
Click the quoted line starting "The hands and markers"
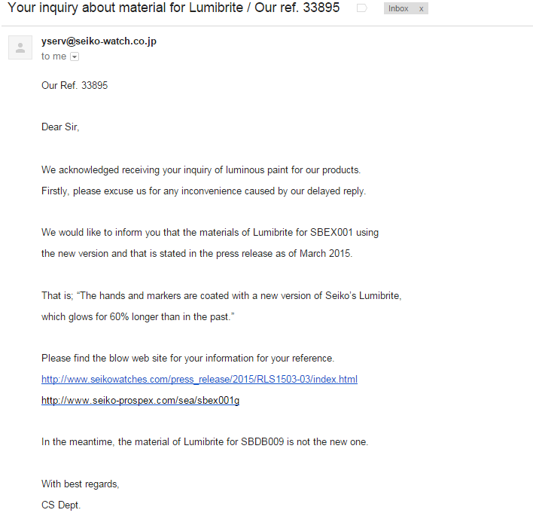221,295
